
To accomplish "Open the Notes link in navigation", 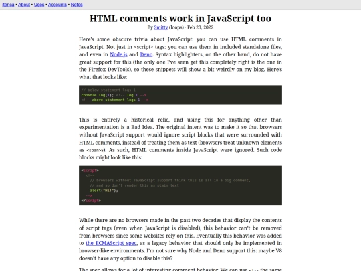I will [77, 5].
